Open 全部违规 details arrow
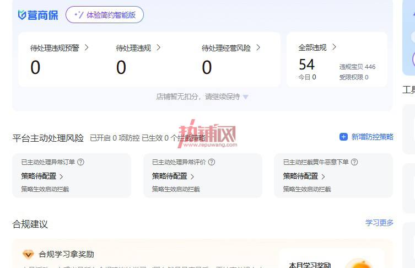 tap(334, 47)
